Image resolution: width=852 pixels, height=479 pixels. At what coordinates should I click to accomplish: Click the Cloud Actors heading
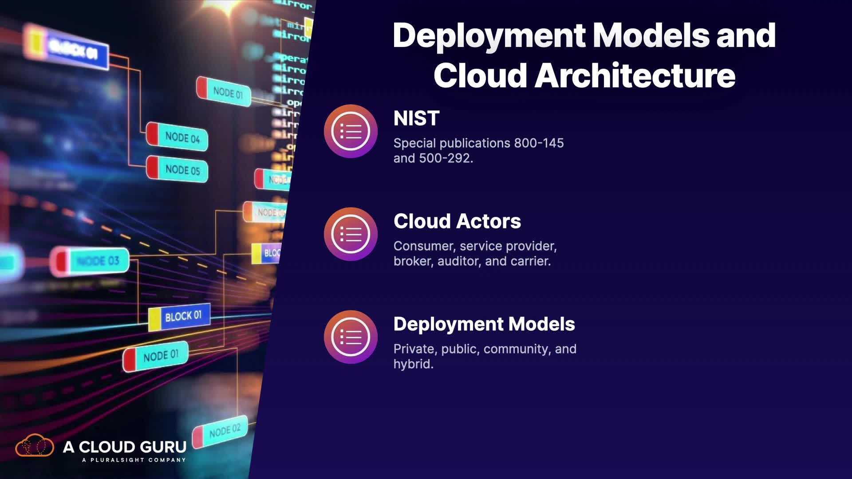pyautogui.click(x=457, y=221)
